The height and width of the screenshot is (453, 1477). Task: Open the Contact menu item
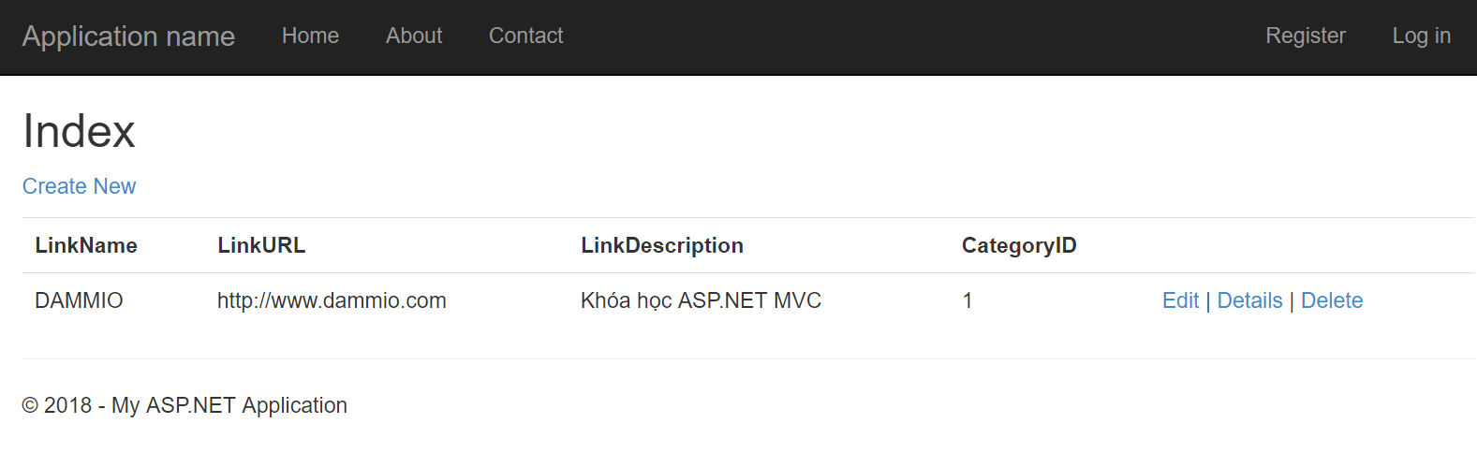[x=525, y=36]
